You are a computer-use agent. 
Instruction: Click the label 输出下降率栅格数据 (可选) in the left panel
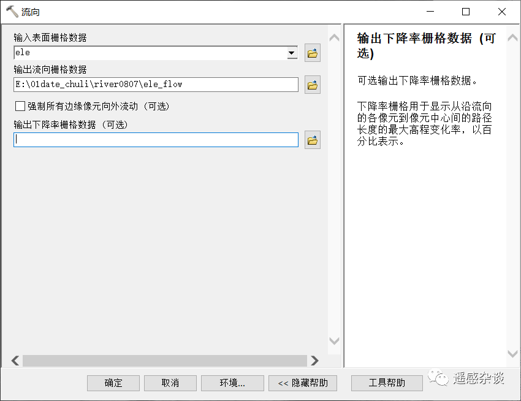[70, 124]
